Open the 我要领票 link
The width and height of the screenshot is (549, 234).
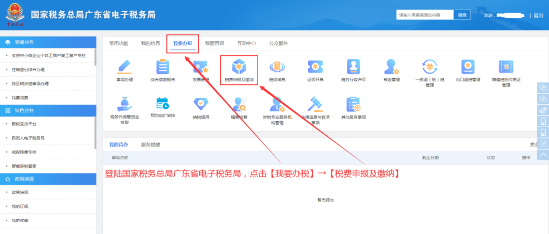coord(20,97)
